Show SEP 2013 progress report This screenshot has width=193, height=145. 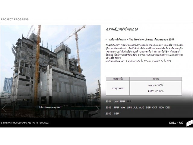point(148,108)
